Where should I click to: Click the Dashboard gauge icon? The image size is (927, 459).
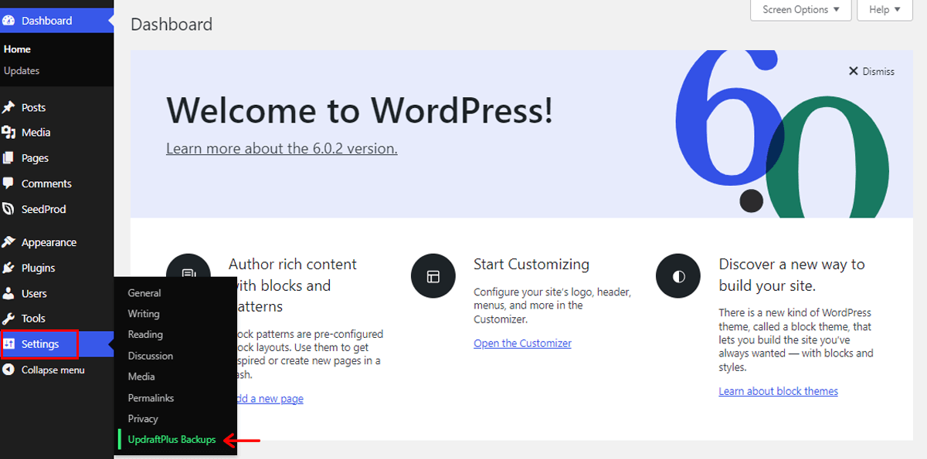(8, 21)
